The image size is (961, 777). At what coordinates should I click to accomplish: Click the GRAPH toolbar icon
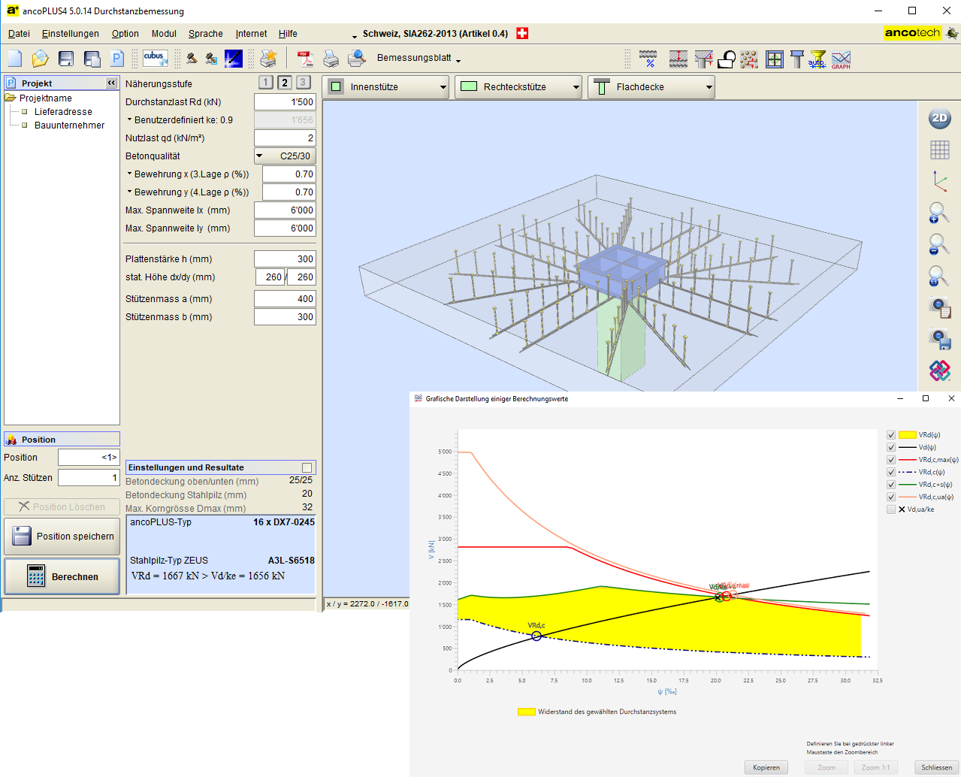[841, 59]
